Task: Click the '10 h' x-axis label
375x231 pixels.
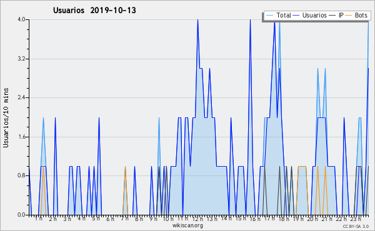Action: (x=168, y=219)
